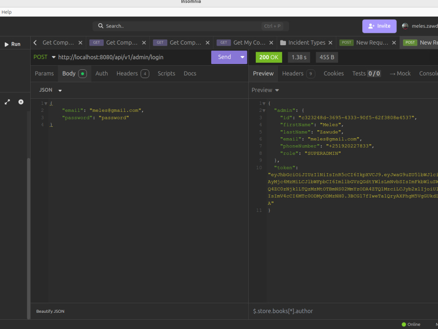Click the sidebar vertical scrollbar
Image resolution: width=438 pixels, height=329 pixels.
tap(28, 238)
